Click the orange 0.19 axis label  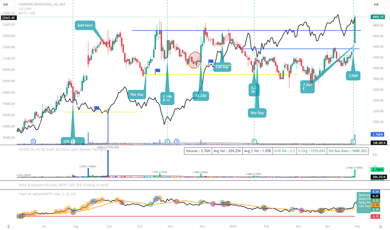tap(375, 205)
